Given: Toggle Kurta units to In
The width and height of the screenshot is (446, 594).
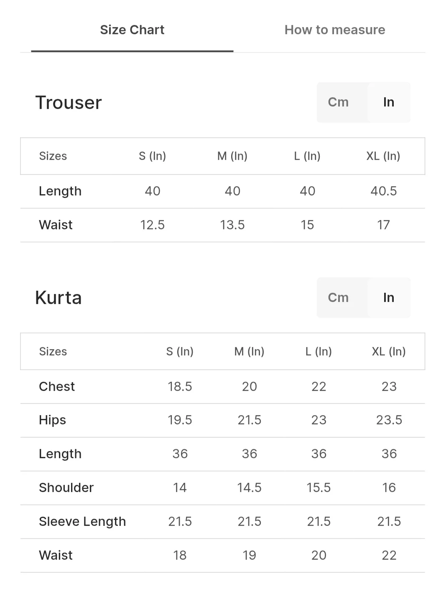Looking at the screenshot, I should tap(389, 297).
